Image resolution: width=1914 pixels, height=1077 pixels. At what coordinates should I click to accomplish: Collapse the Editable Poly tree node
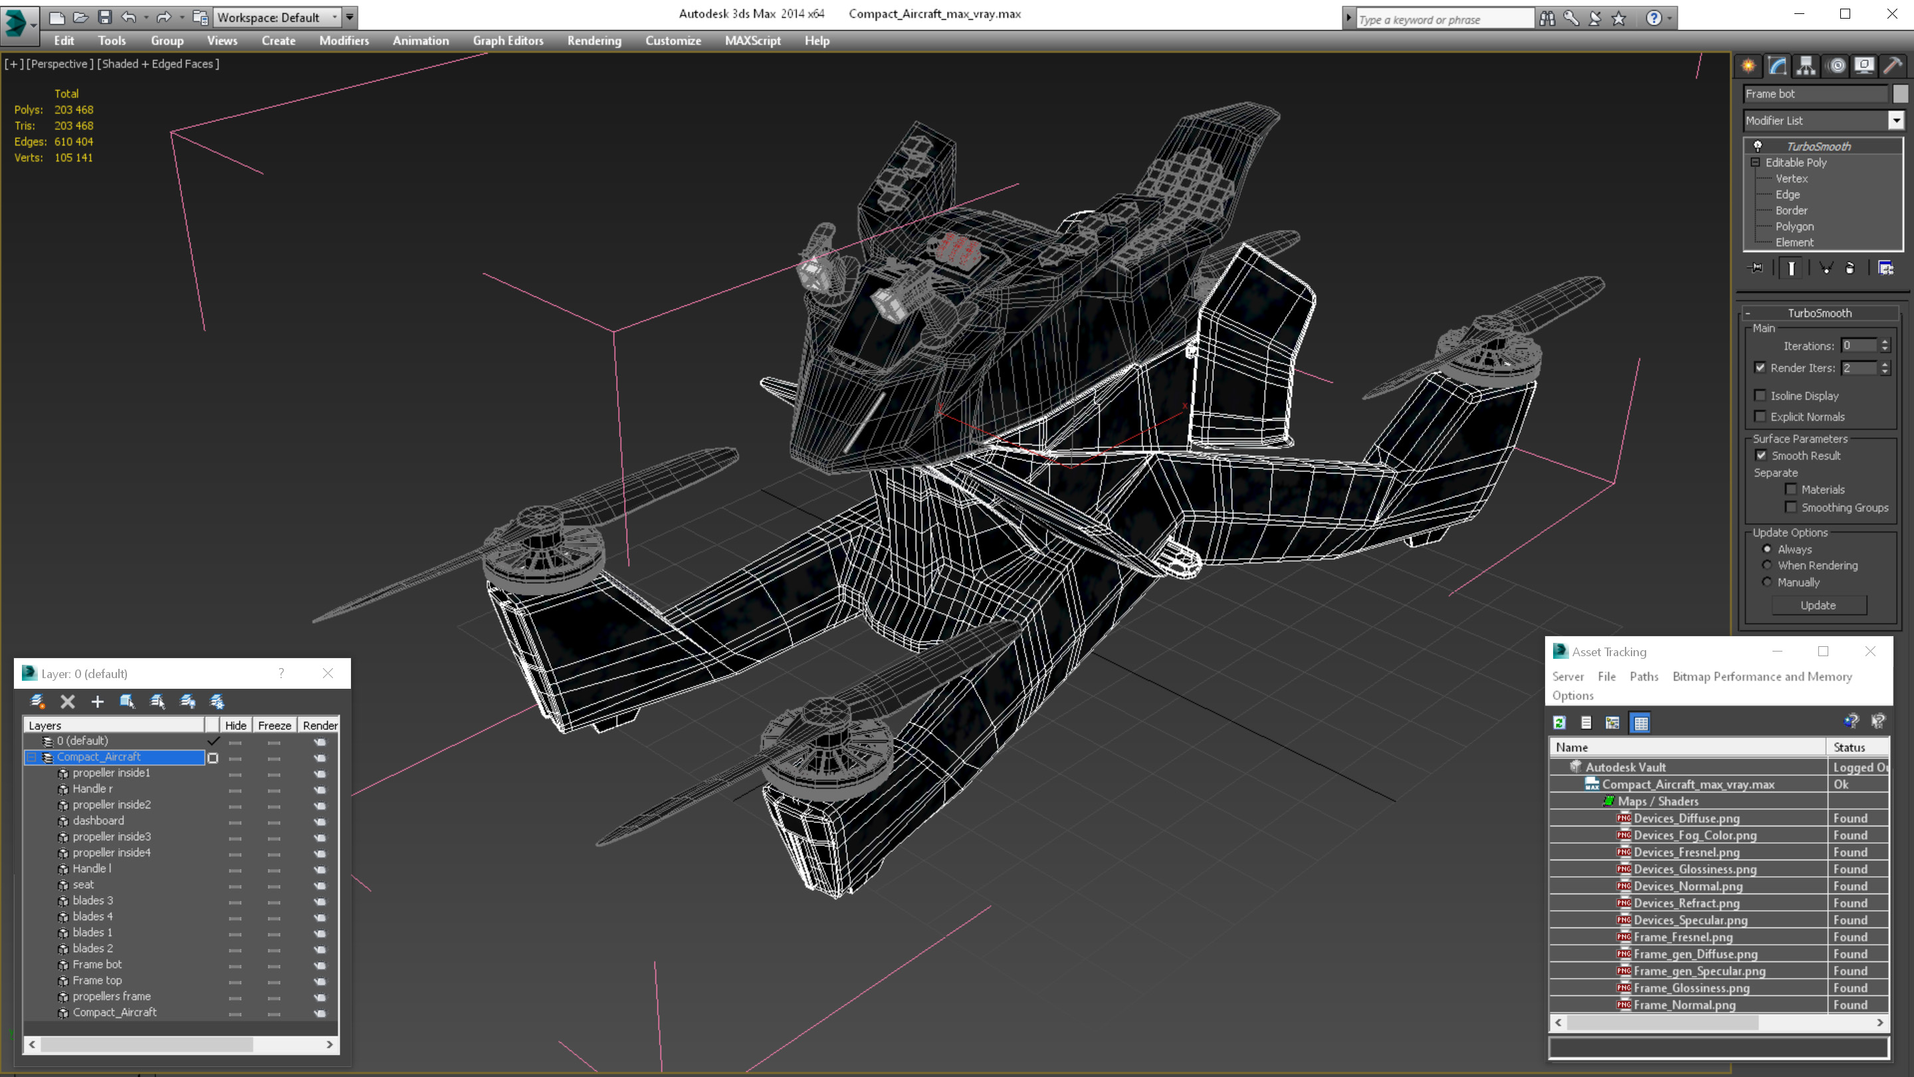[x=1755, y=162]
